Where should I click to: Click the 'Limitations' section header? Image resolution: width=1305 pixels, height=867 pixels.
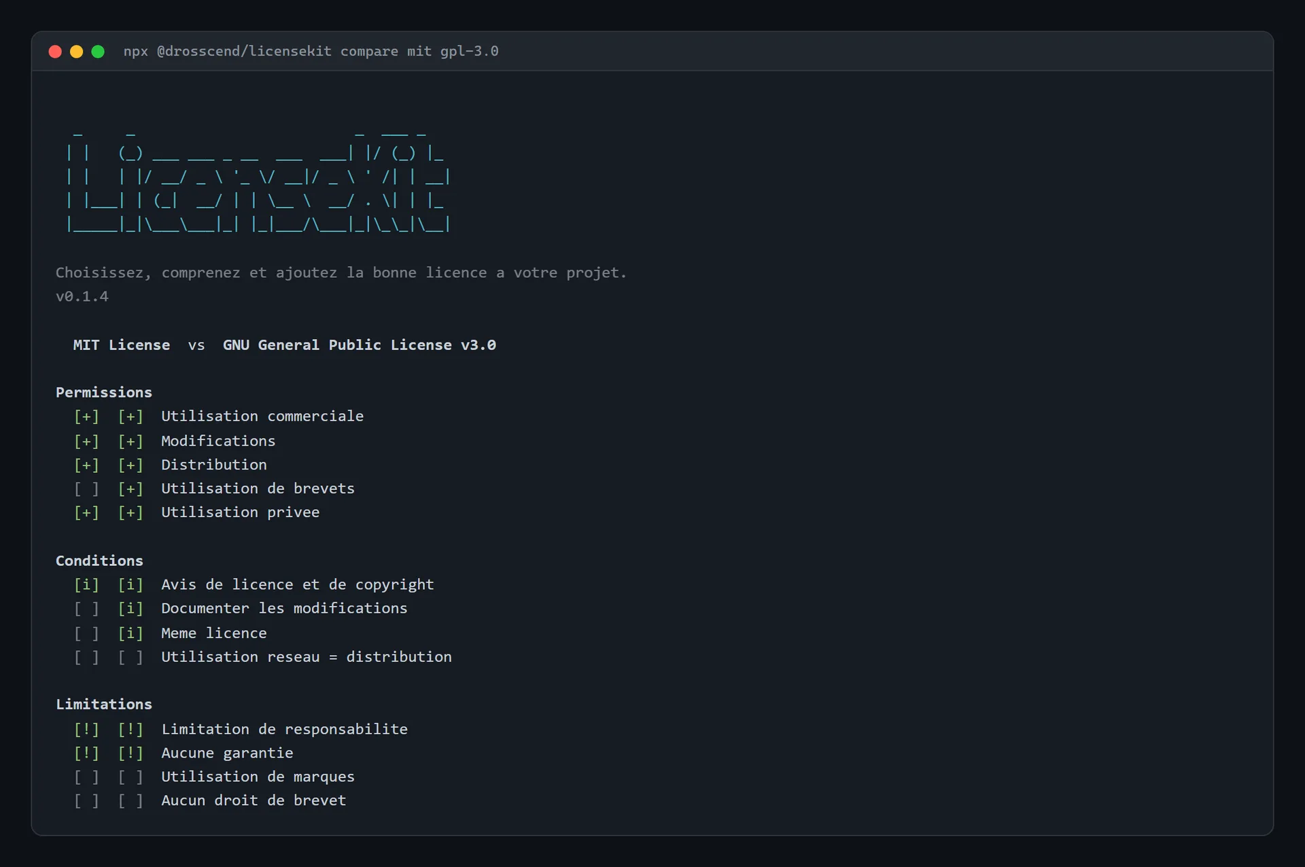click(104, 705)
